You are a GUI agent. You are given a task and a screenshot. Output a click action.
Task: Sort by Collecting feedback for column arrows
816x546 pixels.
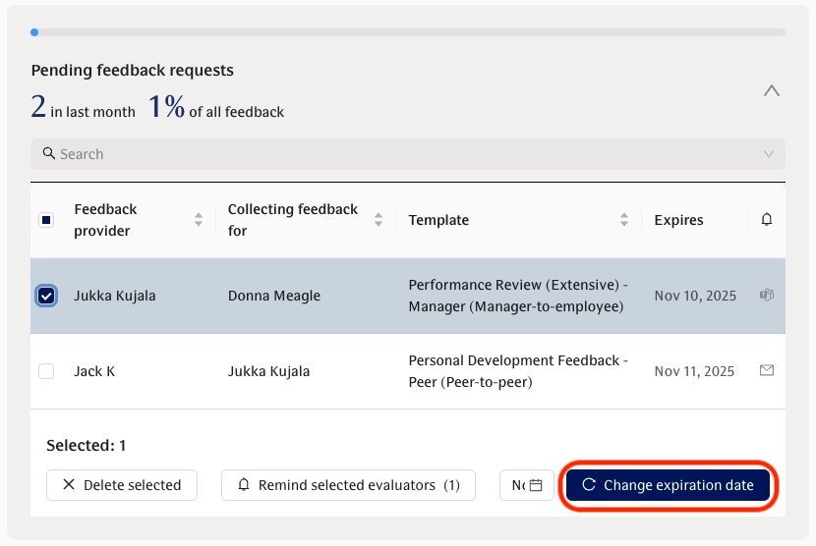379,220
